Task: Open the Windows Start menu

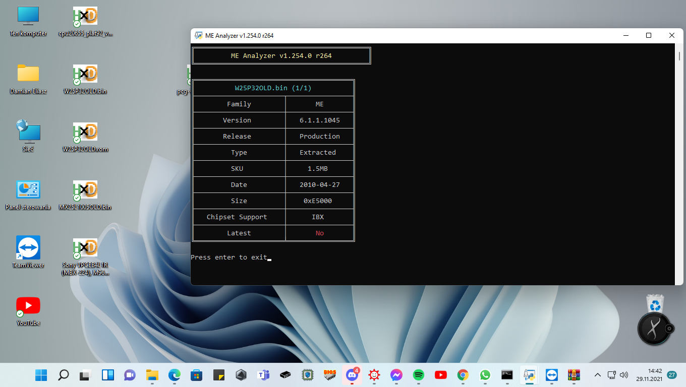Action: (41, 375)
